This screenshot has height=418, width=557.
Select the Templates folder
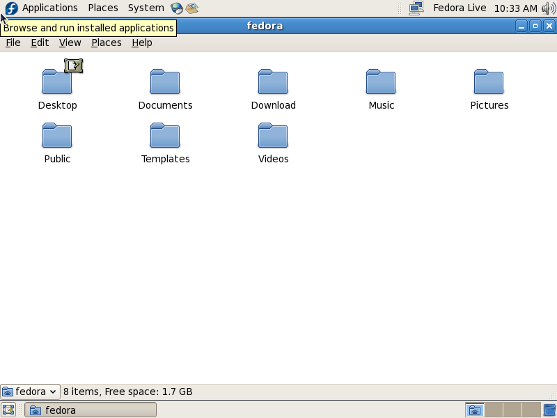pyautogui.click(x=165, y=144)
